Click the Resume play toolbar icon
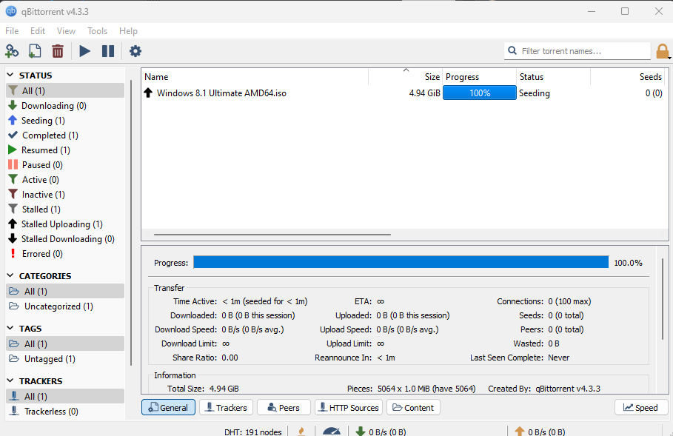 [85, 51]
